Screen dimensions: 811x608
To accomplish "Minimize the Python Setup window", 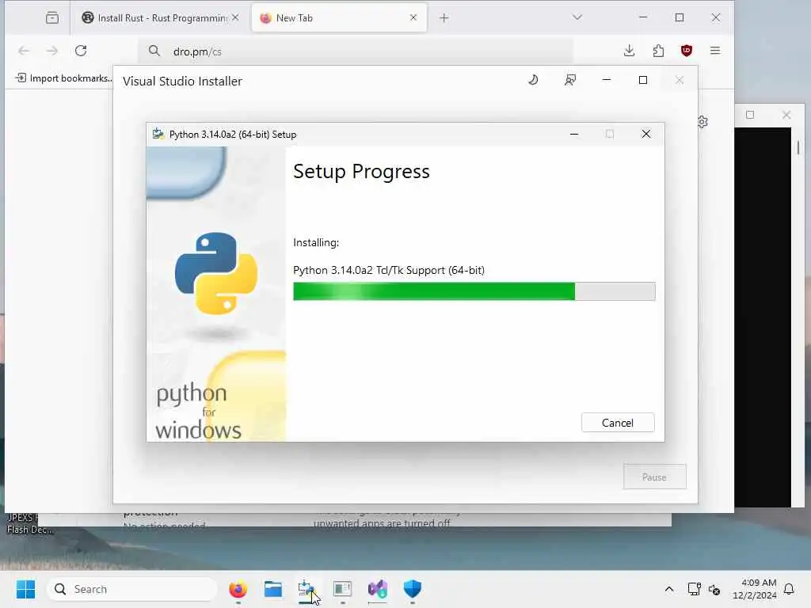I will point(574,134).
